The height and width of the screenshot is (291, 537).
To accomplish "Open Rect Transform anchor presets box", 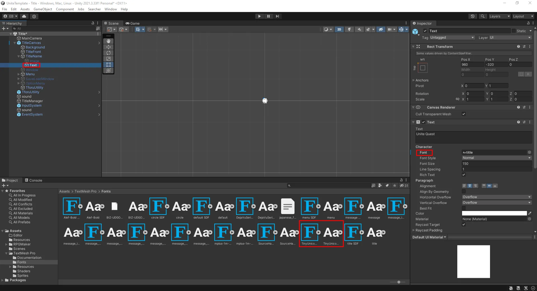I will pos(423,68).
